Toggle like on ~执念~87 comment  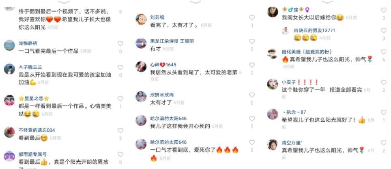384,112
